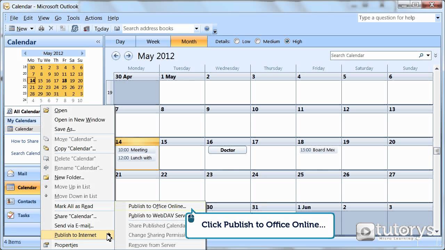The width and height of the screenshot is (445, 250).
Task: Go to previous month with back arrow
Action: 116,56
